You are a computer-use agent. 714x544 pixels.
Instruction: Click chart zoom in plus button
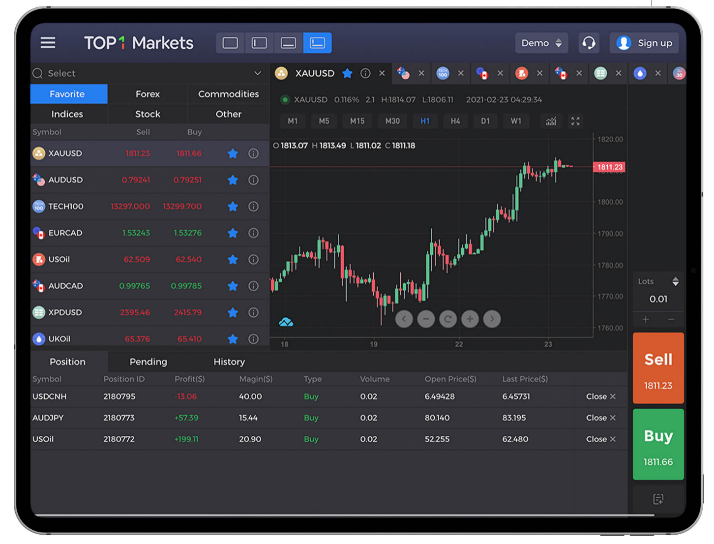470,319
